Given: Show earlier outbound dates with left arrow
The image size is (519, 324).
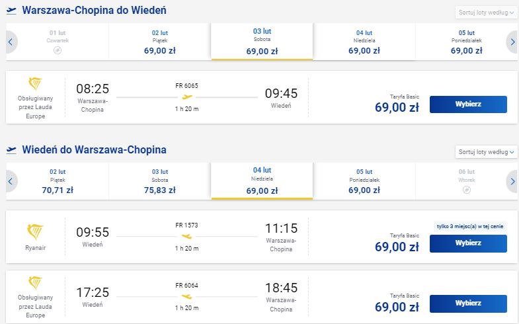Looking at the screenshot, I should point(11,42).
